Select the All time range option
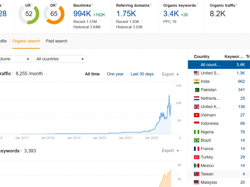250x187 pixels. pos(92,74)
